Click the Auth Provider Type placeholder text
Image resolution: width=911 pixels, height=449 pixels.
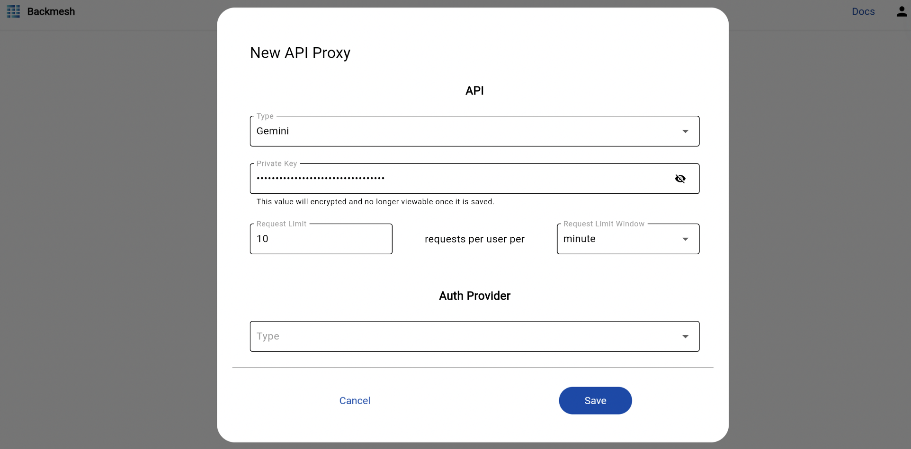point(268,337)
